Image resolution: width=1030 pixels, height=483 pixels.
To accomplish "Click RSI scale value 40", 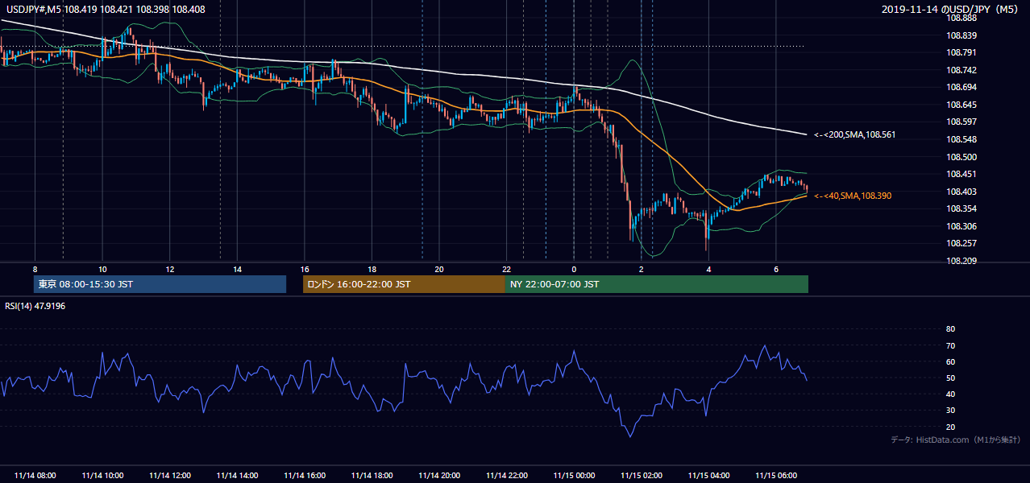I will click(950, 394).
